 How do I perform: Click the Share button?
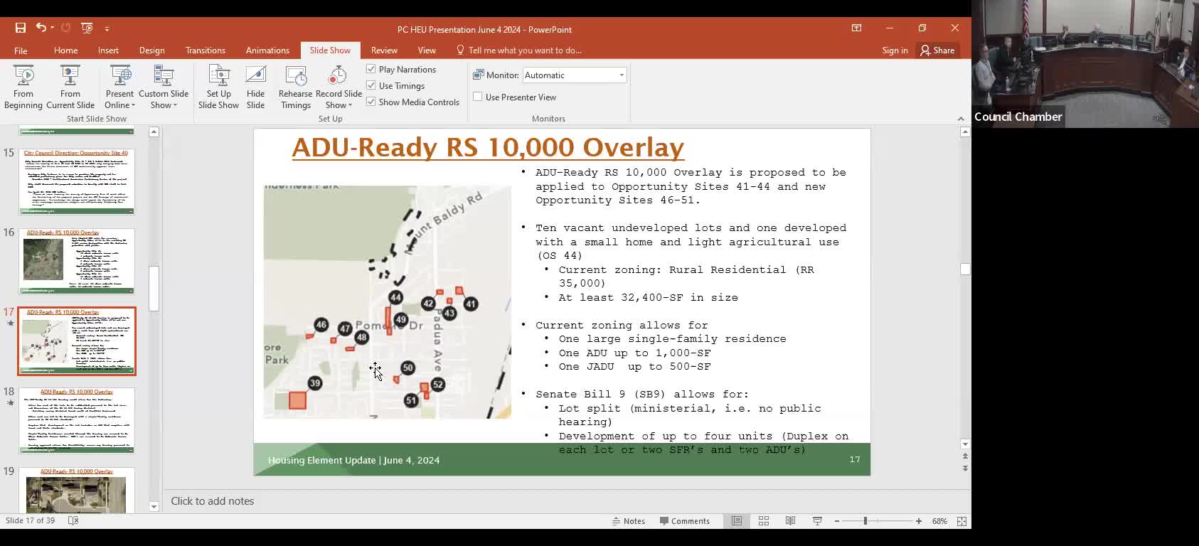coord(937,50)
